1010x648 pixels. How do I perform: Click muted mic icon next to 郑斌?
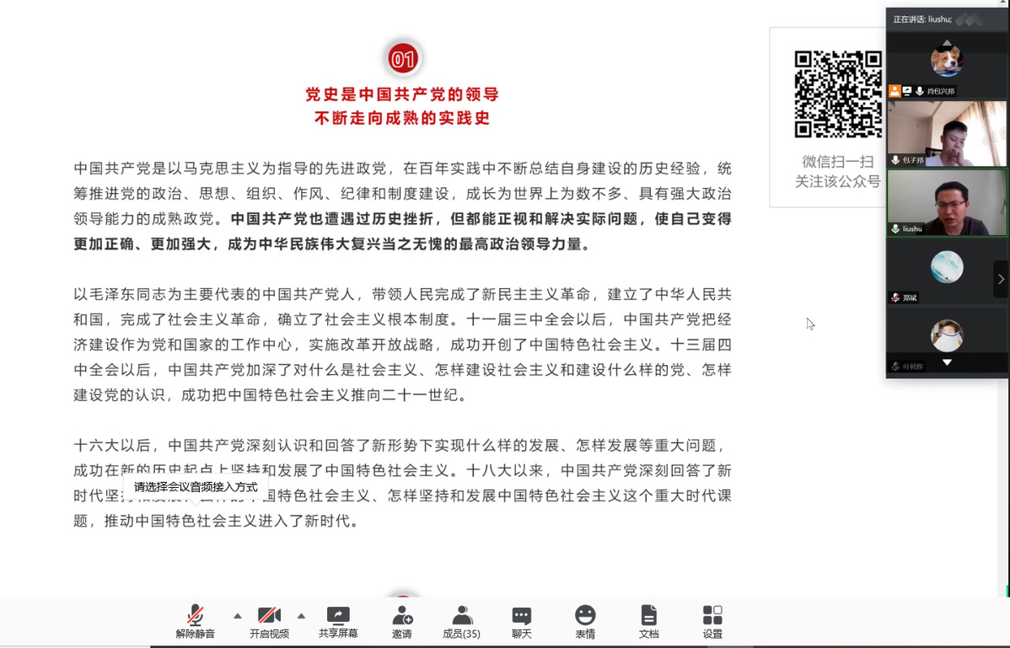point(895,297)
